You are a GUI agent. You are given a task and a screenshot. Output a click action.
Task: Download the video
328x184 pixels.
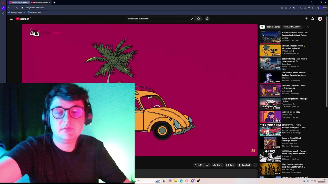[244, 165]
